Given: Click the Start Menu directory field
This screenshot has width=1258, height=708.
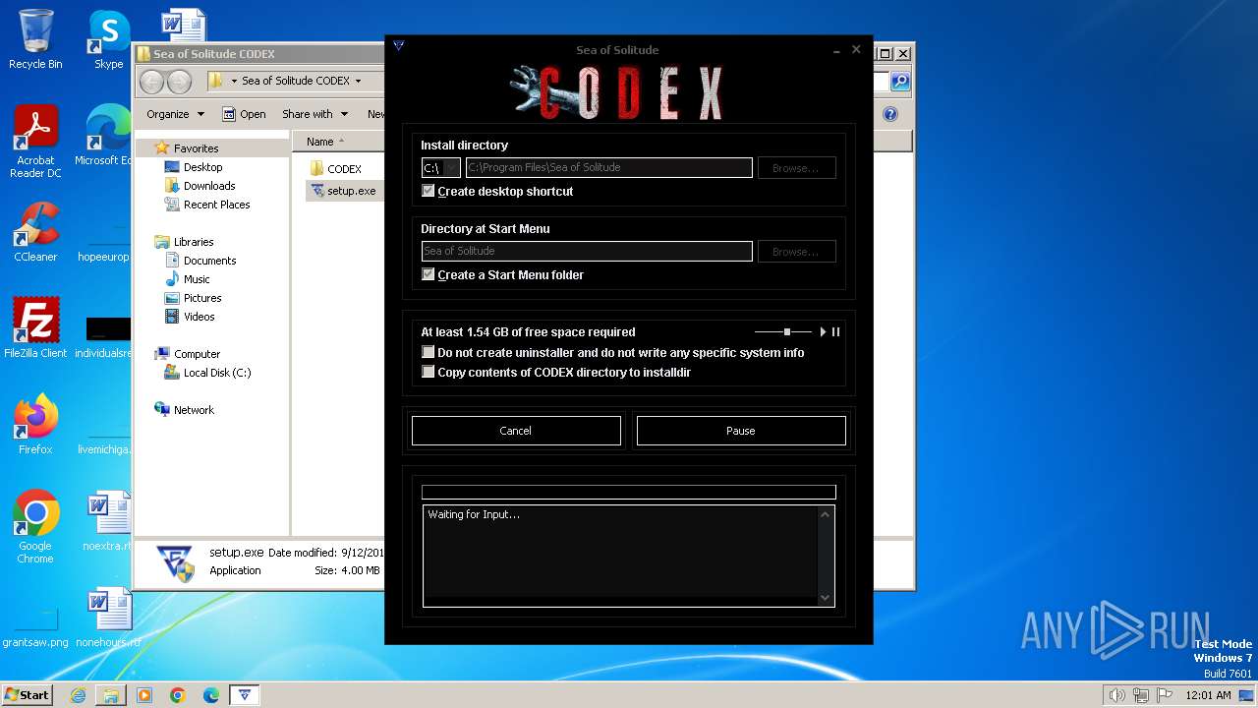Looking at the screenshot, I should point(587,252).
